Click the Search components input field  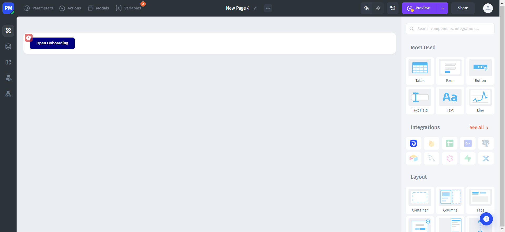tap(450, 29)
